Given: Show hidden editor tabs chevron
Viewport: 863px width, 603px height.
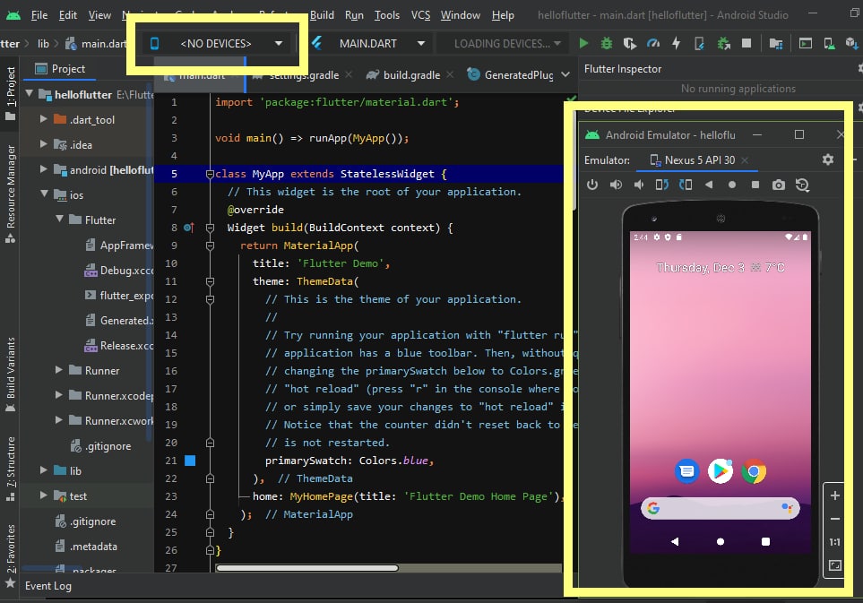Looking at the screenshot, I should click(565, 74).
